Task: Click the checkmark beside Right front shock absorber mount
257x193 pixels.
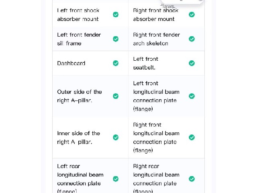Action: coord(192,14)
